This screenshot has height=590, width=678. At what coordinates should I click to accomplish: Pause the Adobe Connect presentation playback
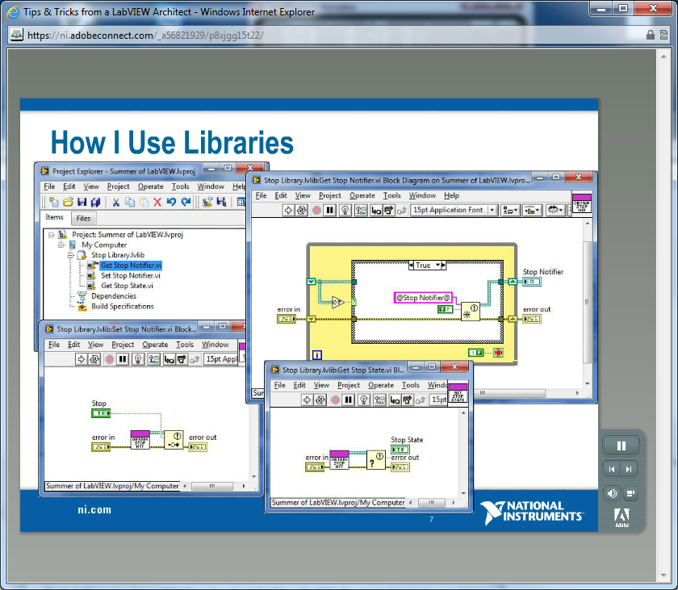pos(621,446)
